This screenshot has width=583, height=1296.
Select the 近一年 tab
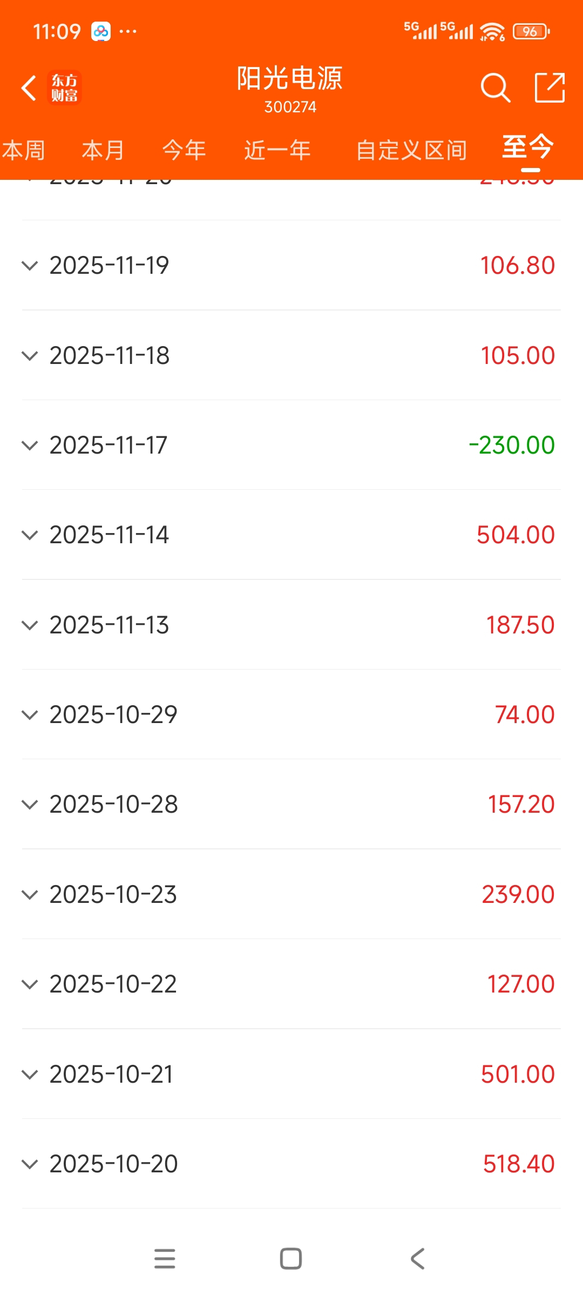pyautogui.click(x=277, y=150)
